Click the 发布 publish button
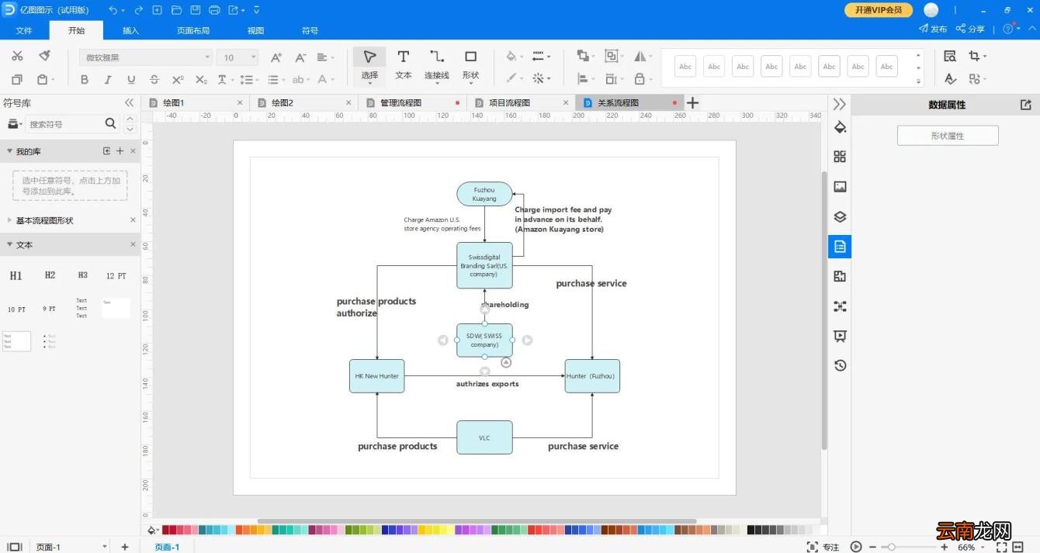Viewport: 1040px width, 553px height. coord(933,29)
